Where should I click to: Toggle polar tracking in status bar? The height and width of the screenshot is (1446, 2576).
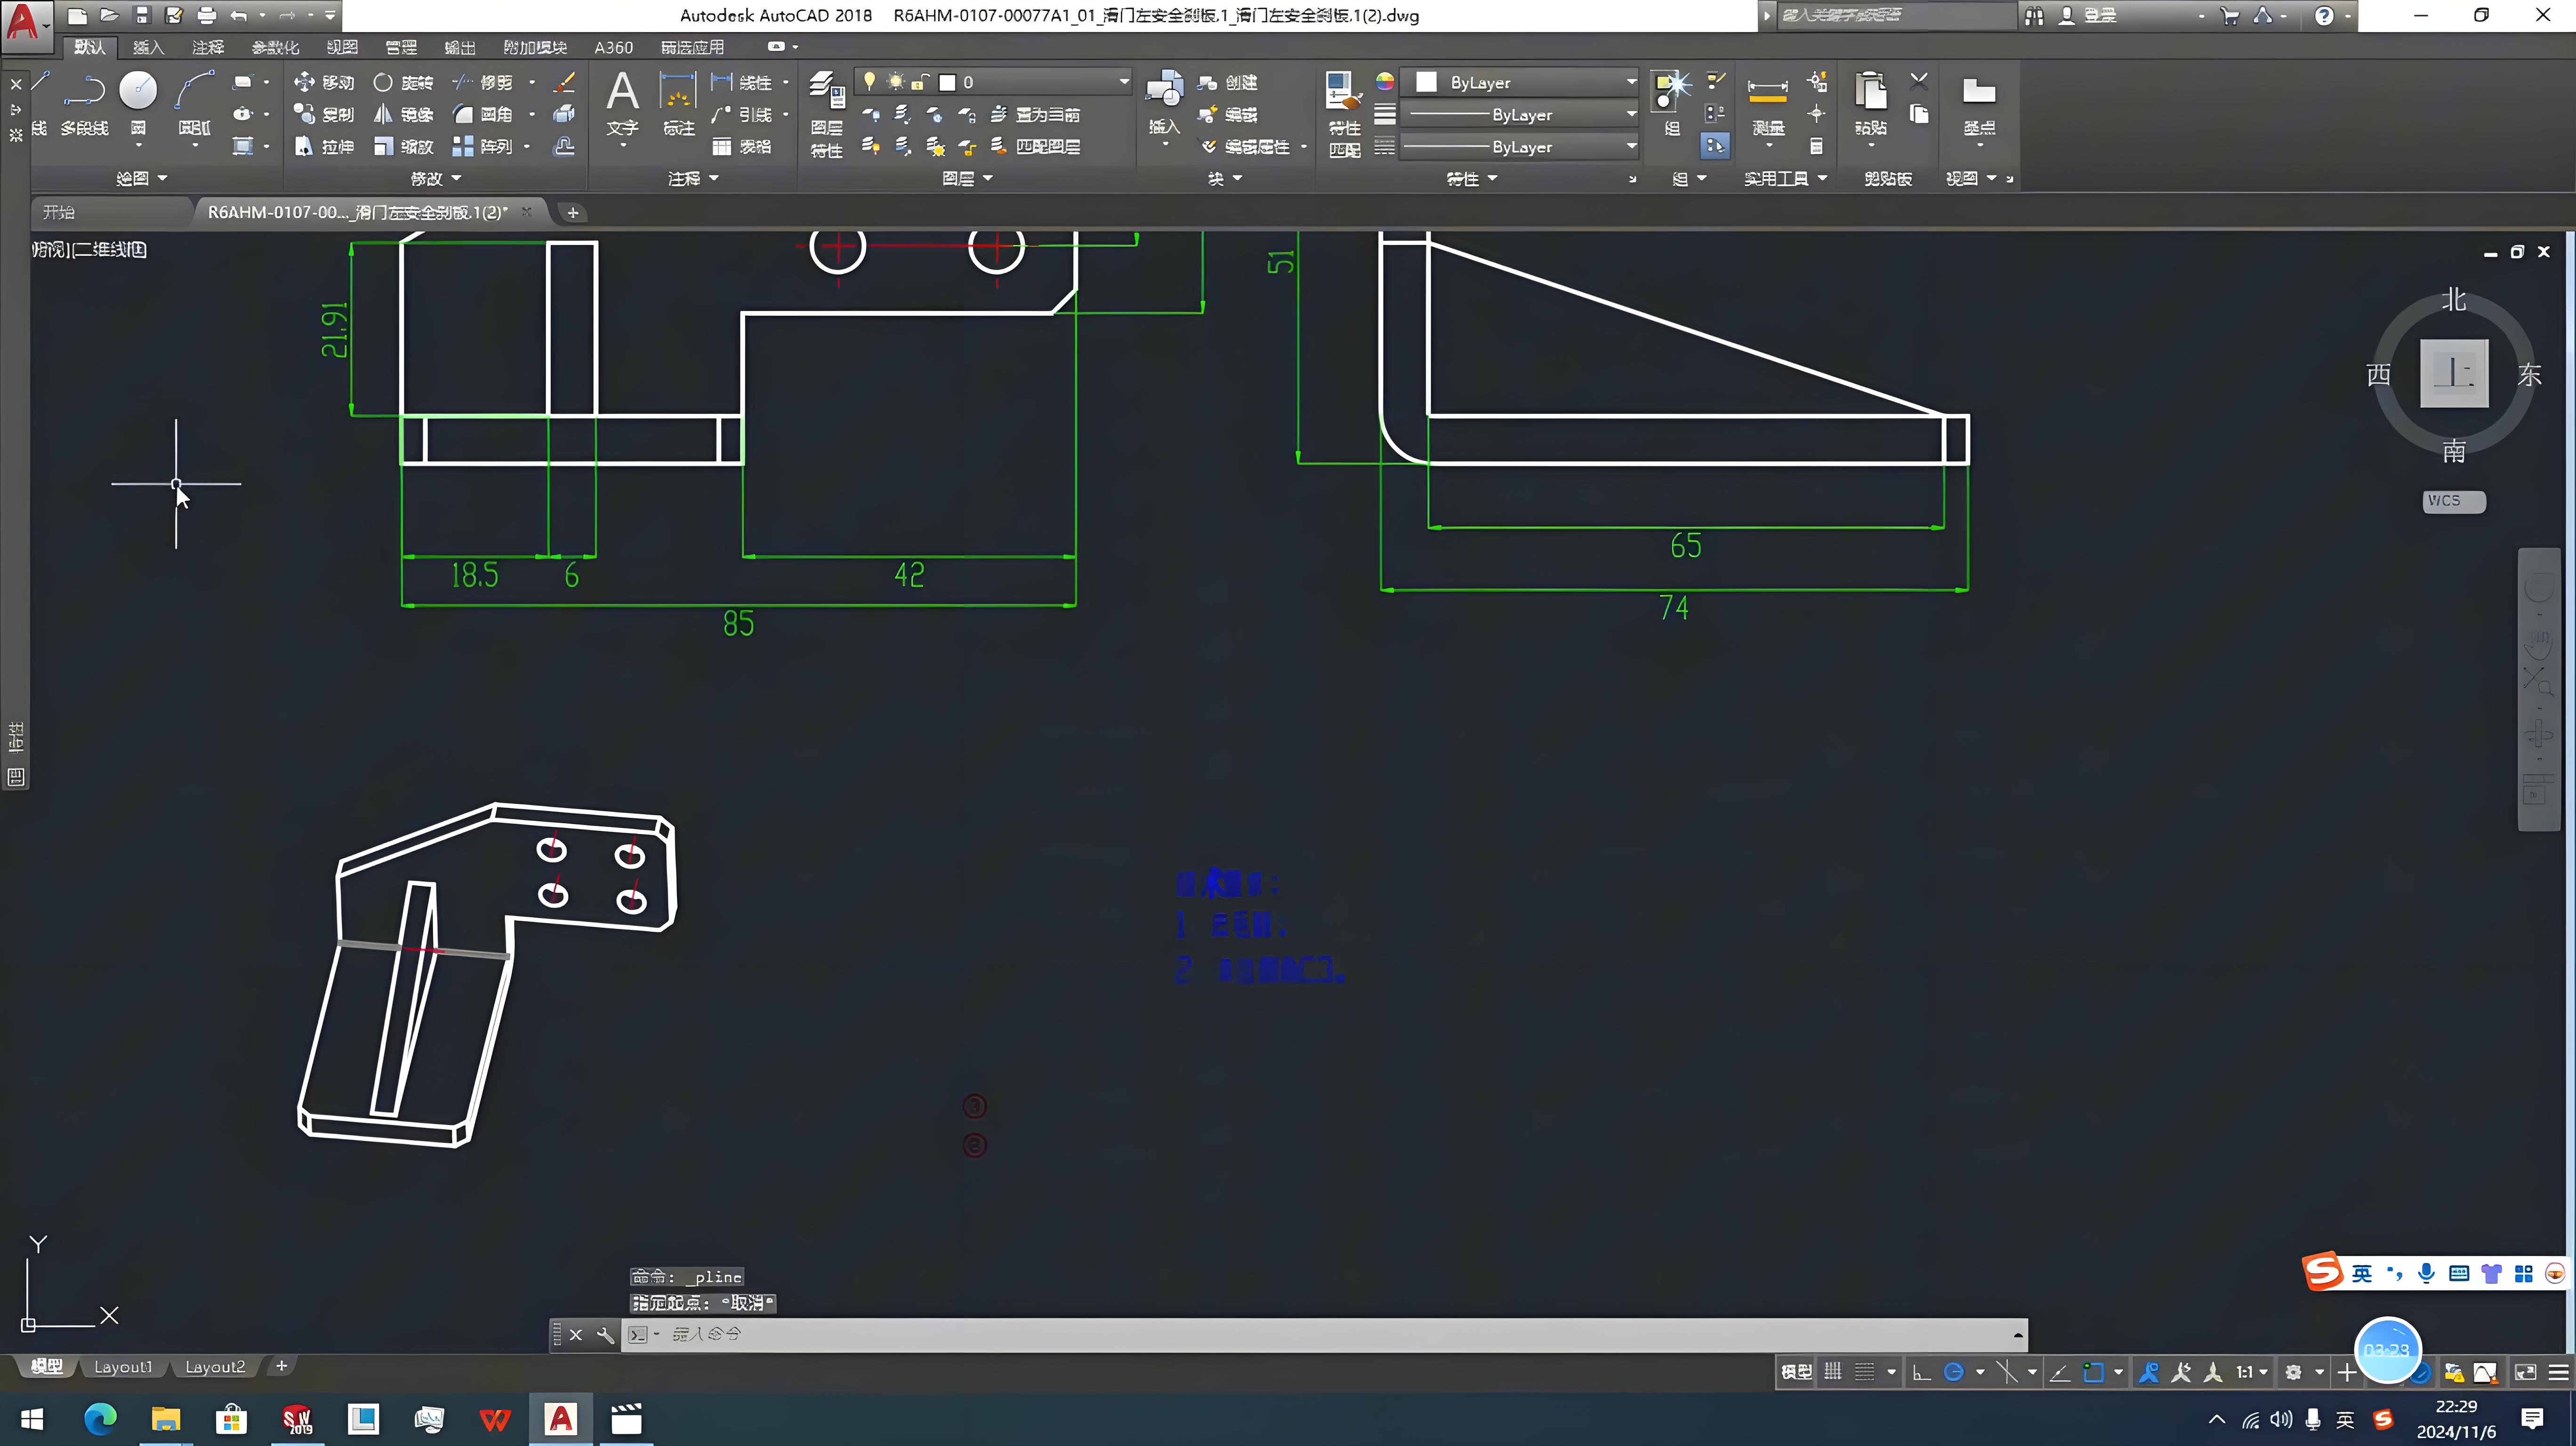point(1953,1372)
